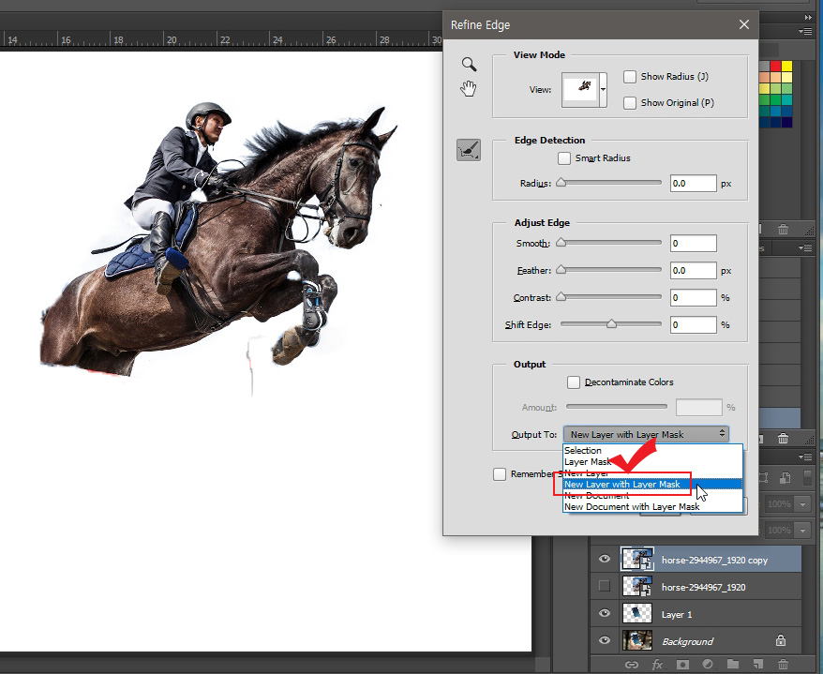Click the link layers icon in Layers panel
Image resolution: width=823 pixels, height=674 pixels.
coord(630,663)
